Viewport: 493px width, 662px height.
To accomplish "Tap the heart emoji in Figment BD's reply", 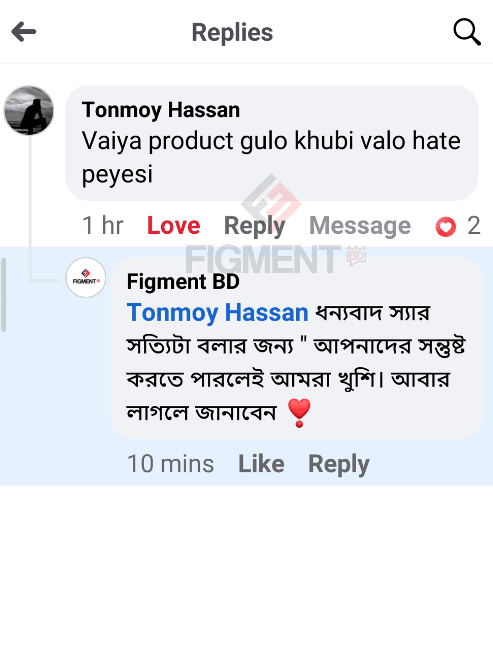I will [299, 412].
